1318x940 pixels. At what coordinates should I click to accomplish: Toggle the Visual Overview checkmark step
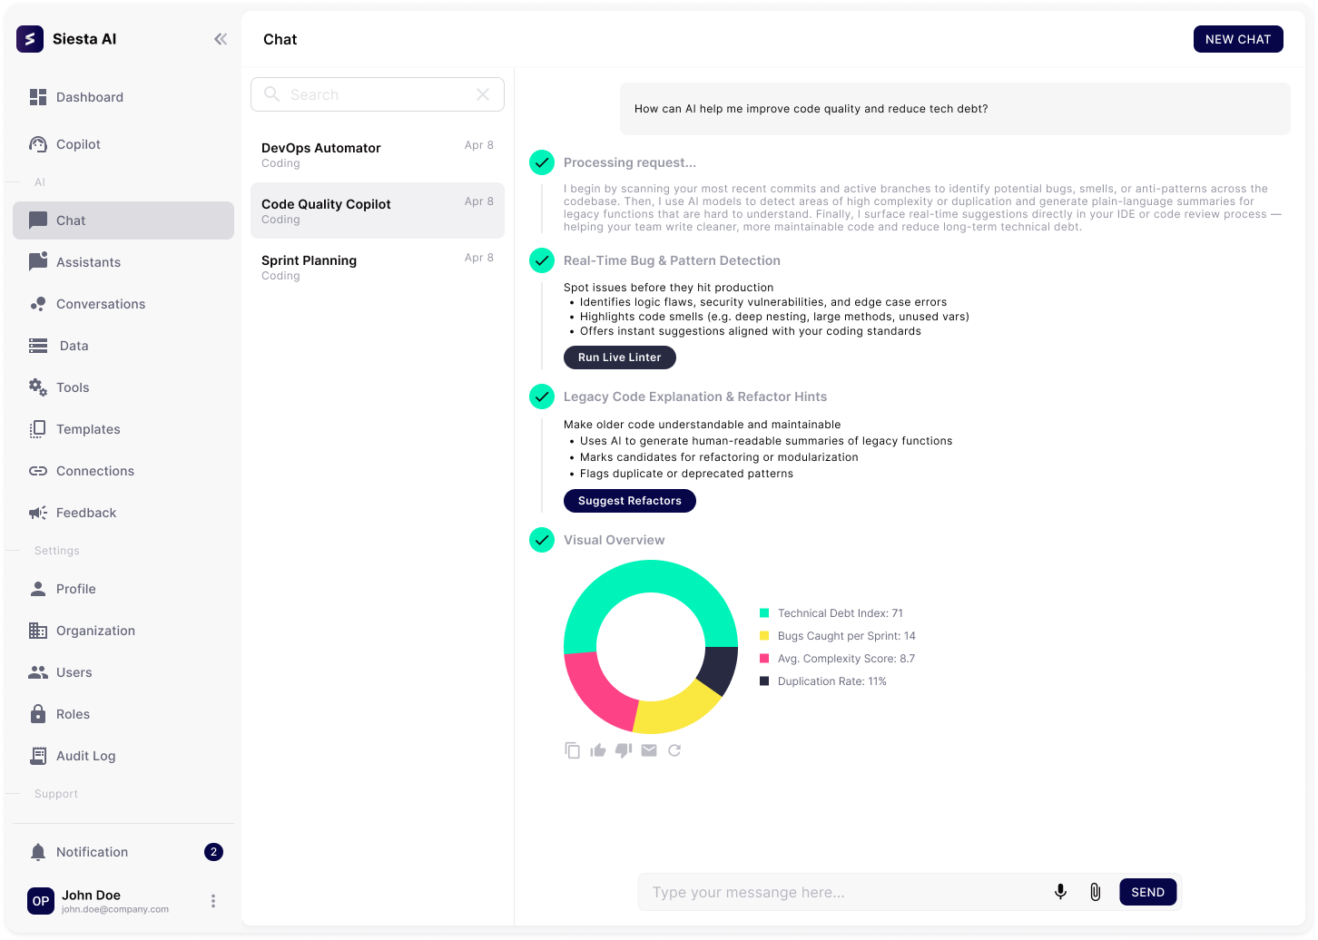click(542, 540)
